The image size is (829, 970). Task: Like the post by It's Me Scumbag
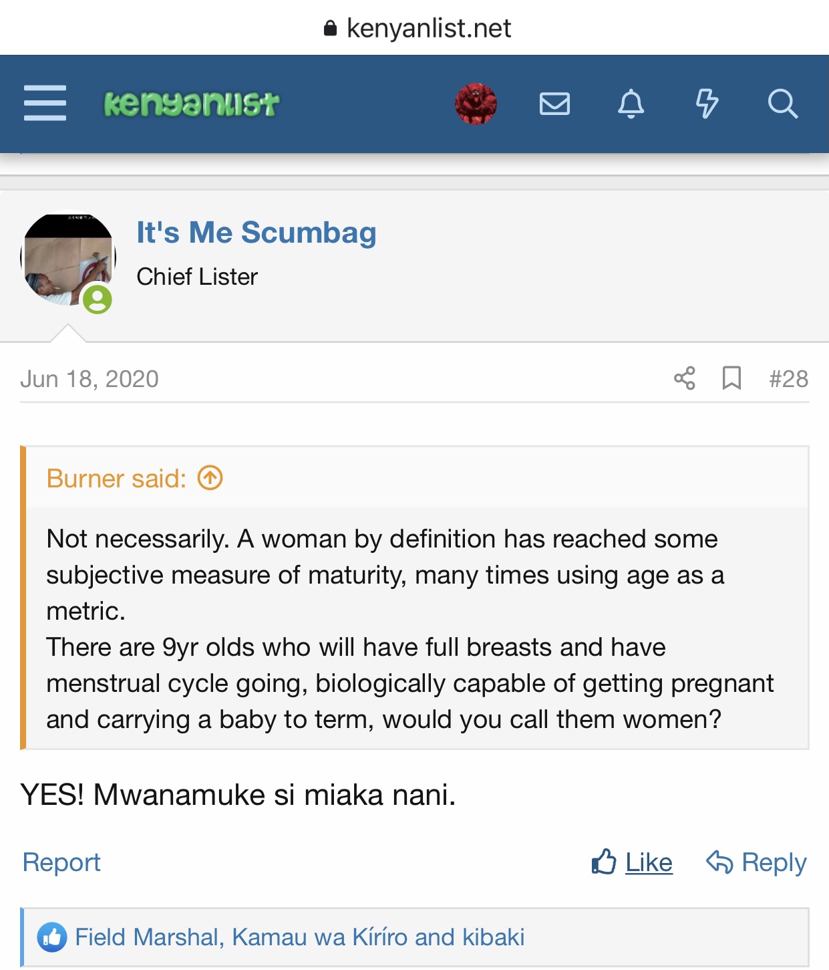coord(632,862)
